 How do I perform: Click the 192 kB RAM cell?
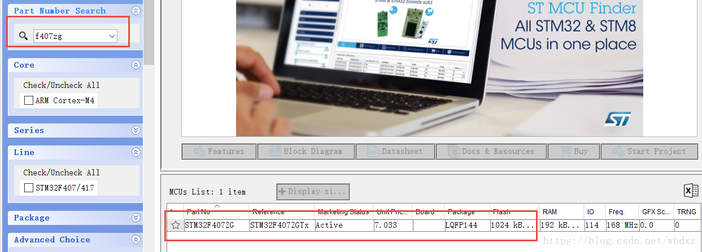(562, 225)
